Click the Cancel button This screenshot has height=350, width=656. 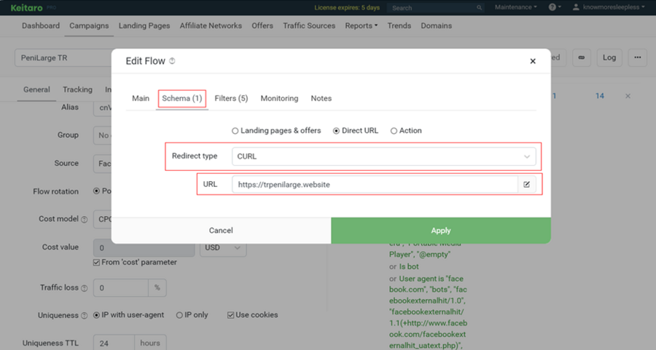click(221, 231)
